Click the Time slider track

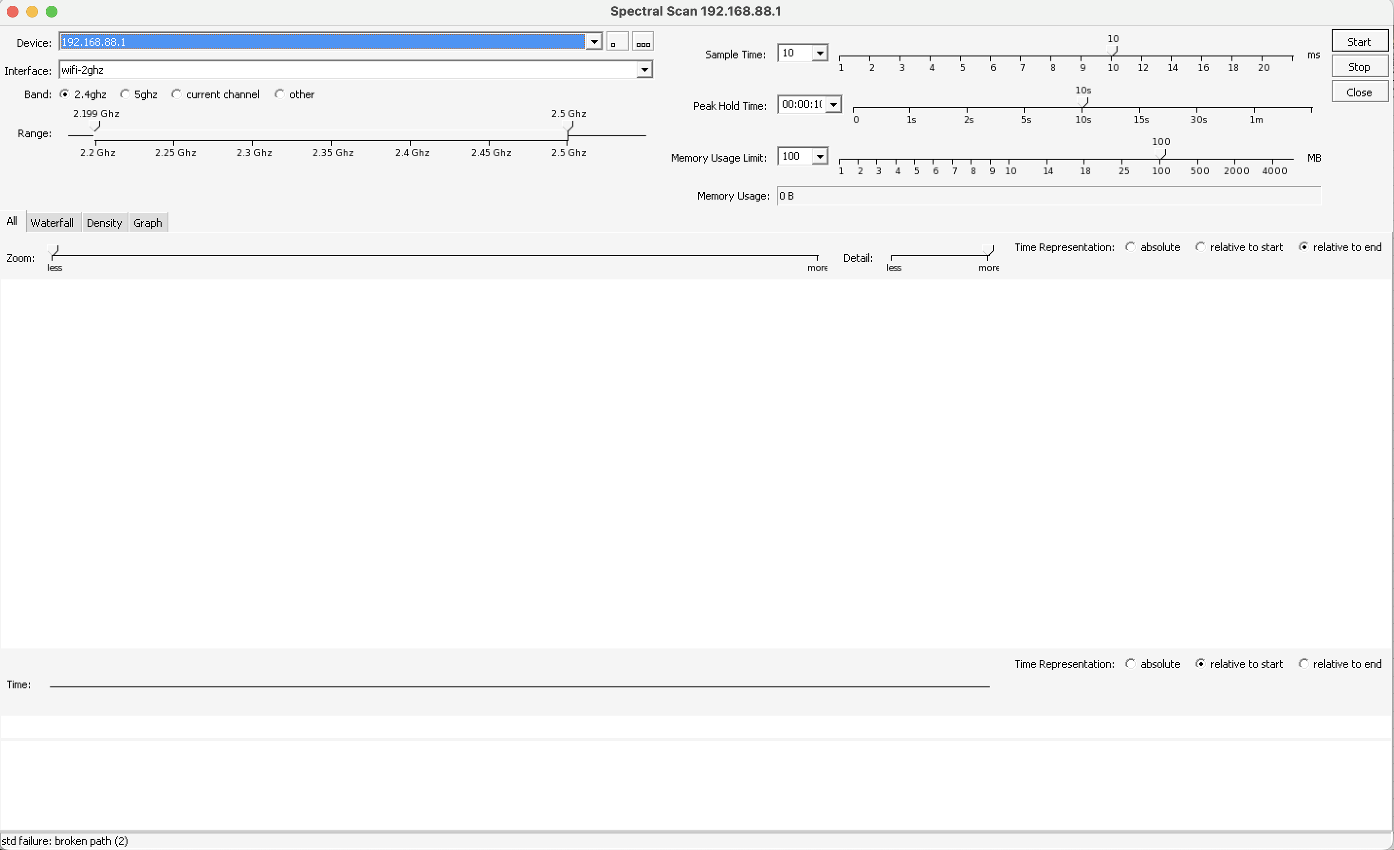pyautogui.click(x=519, y=686)
